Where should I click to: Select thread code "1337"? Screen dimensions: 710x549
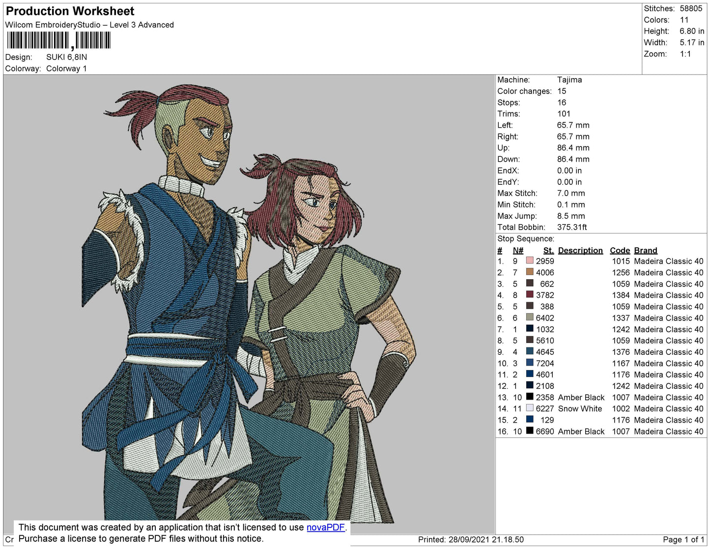point(621,318)
